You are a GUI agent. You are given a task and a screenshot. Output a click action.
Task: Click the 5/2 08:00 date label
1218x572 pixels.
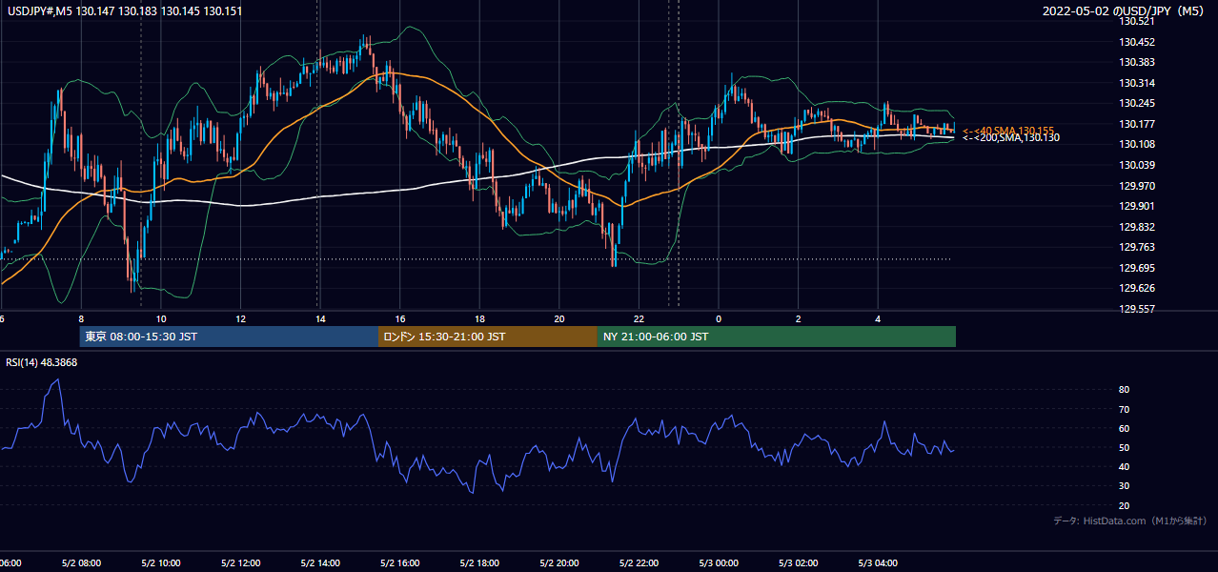(x=81, y=563)
